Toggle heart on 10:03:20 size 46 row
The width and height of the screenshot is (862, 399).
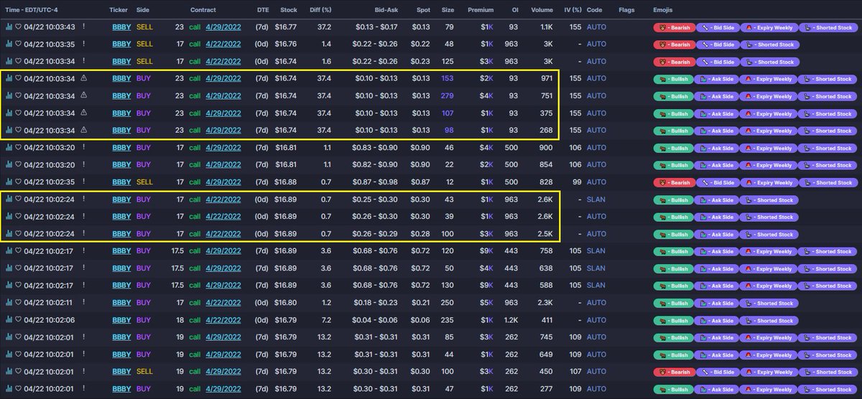click(18, 148)
